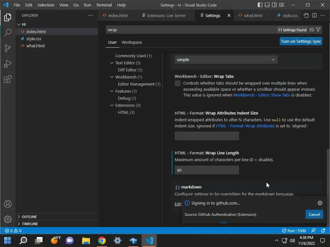Switch to Extension: Live Server tab
This screenshot has height=247, width=330.
166,15
